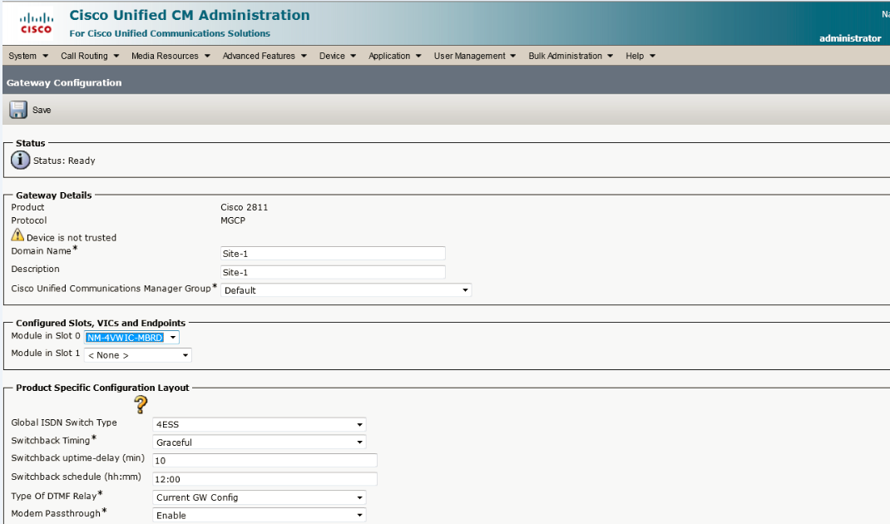Screen dimensions: 890x524
Task: Open the Module in Slot 0 dropdown
Action: point(131,337)
